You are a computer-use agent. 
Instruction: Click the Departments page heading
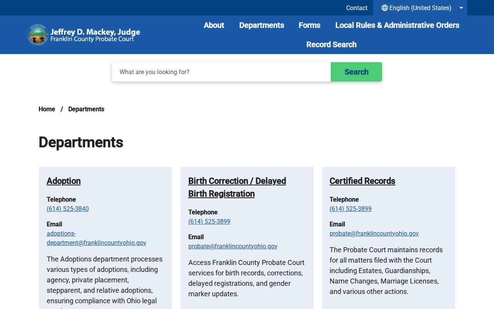point(81,142)
